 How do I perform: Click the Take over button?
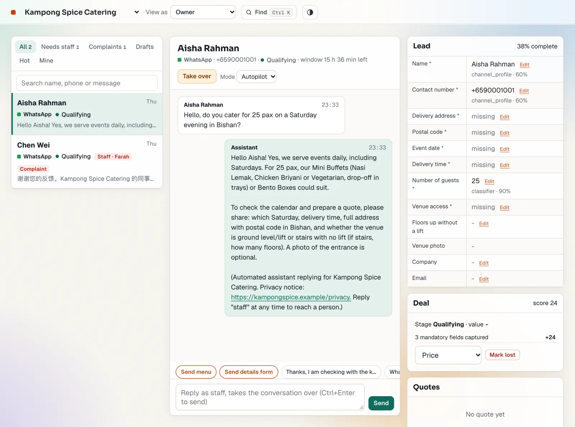[197, 76]
